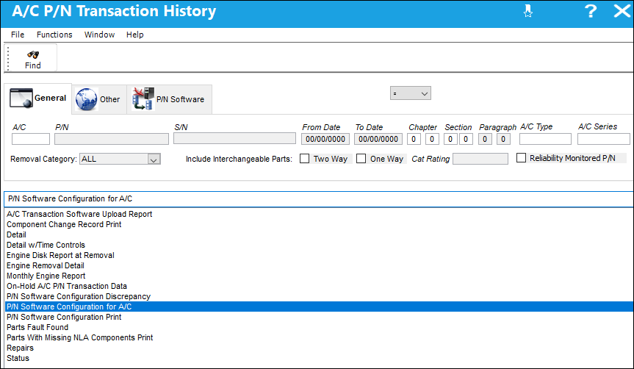Image resolution: width=634 pixels, height=369 pixels.
Task: Open the File menu
Action: 18,35
